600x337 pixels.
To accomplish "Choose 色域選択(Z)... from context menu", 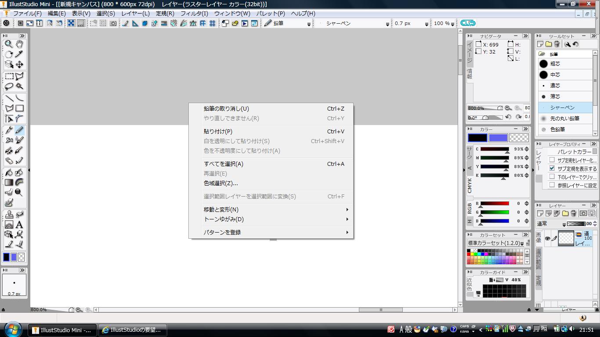I will pos(271,183).
